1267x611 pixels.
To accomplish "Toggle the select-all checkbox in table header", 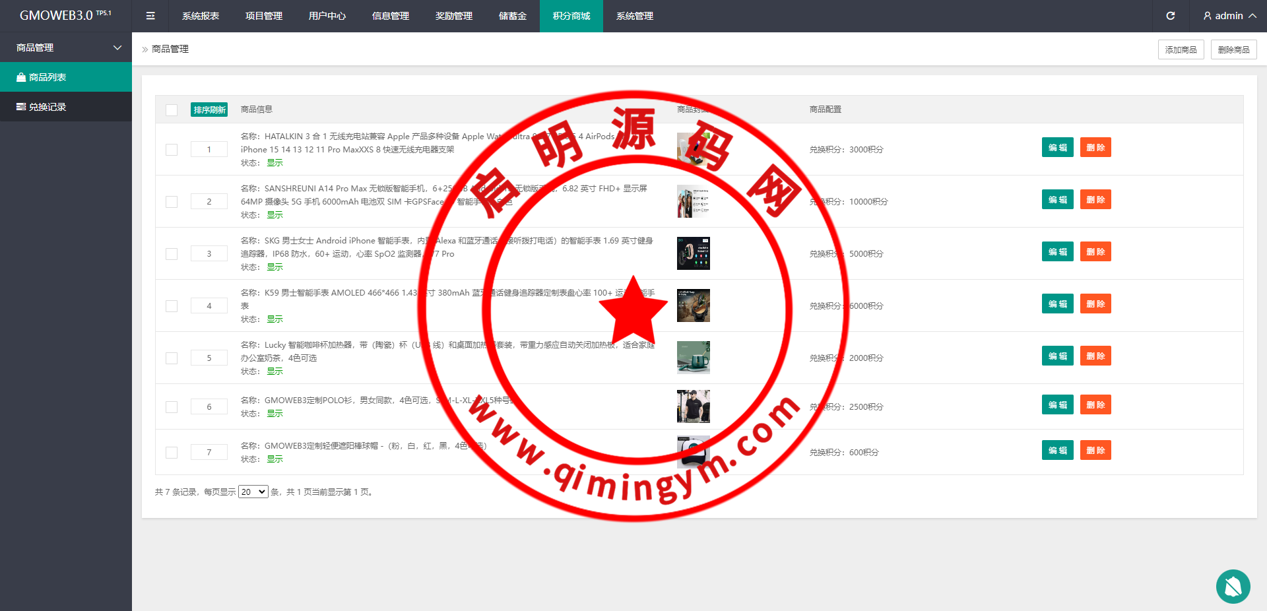I will click(172, 110).
